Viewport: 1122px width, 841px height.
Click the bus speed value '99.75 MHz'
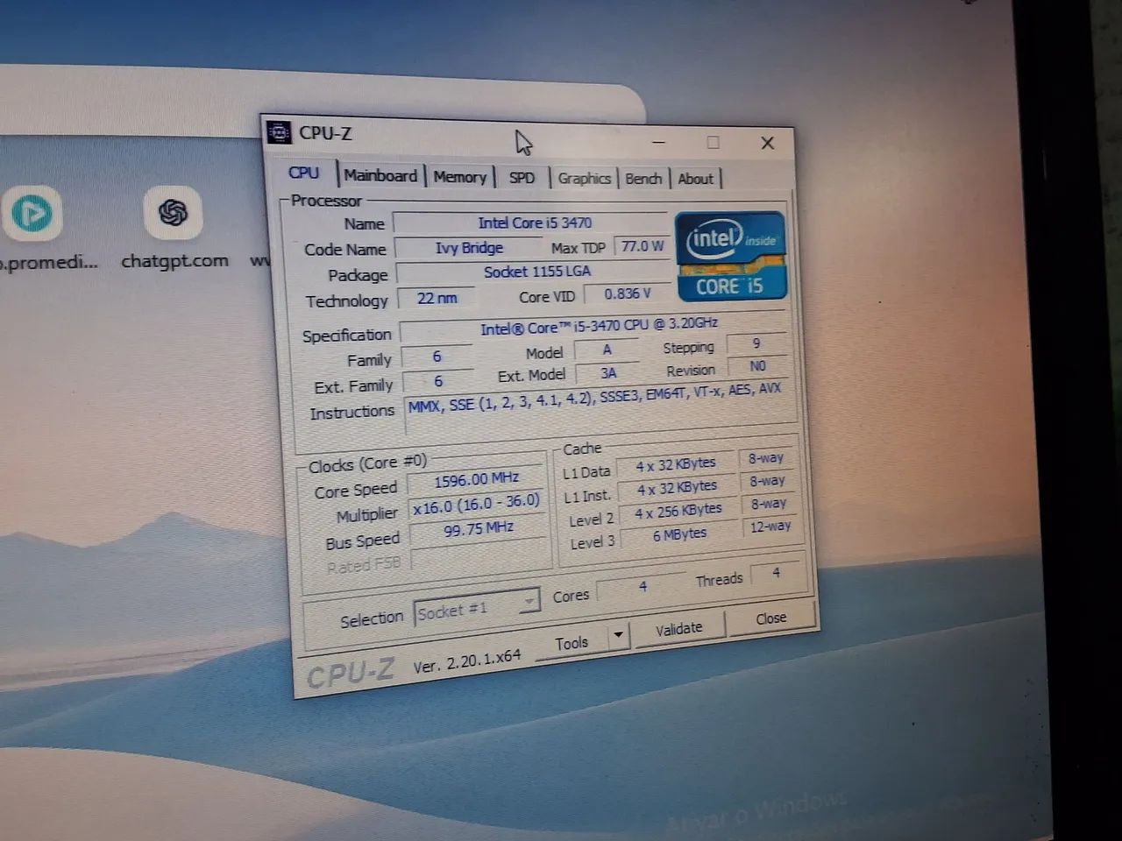pos(478,529)
